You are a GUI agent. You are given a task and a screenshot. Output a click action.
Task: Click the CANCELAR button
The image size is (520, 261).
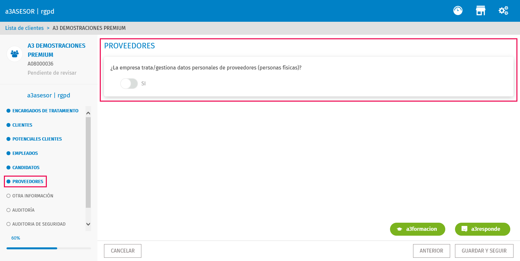(123, 251)
